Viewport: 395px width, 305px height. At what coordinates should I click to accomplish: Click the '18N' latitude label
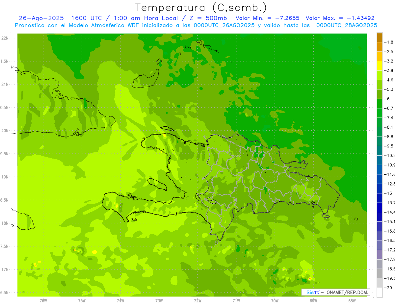5,223
